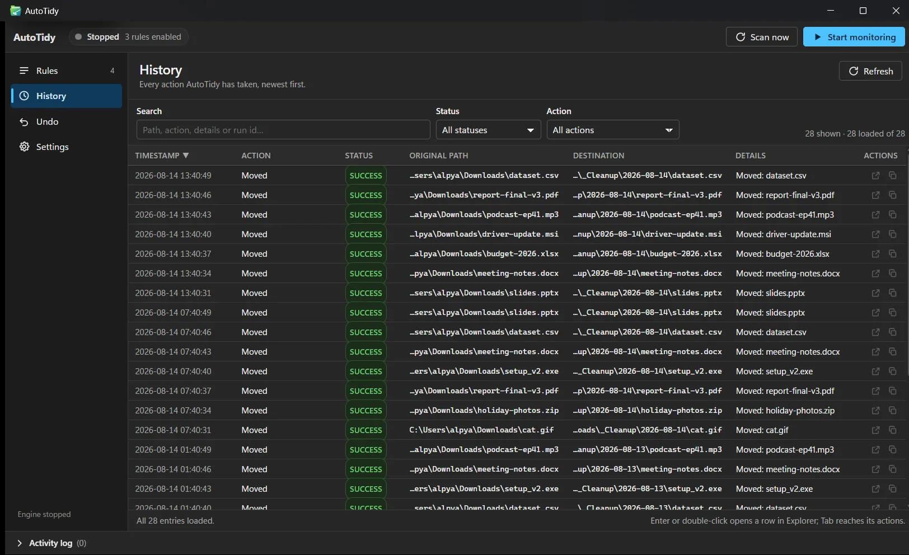Click the Moved action cell on the 01:40:43 row
This screenshot has height=555, width=909.
click(254, 489)
